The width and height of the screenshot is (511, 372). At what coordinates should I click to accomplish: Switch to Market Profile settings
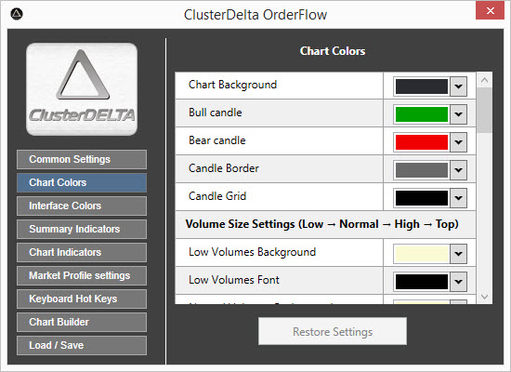pos(82,275)
